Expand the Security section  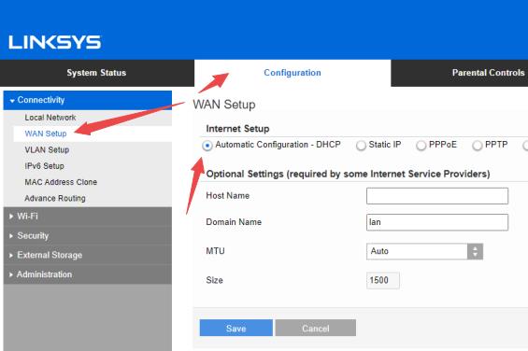88,235
